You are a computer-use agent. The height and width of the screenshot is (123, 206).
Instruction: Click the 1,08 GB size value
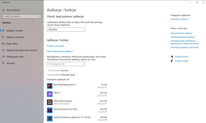tap(104, 117)
